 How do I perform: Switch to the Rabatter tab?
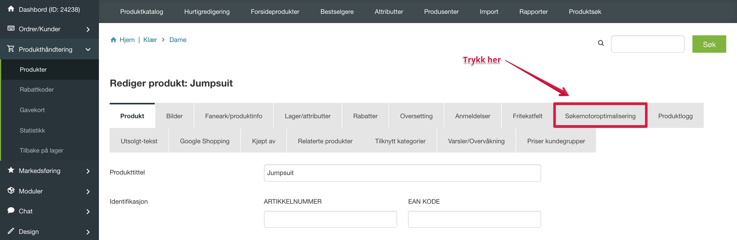365,116
